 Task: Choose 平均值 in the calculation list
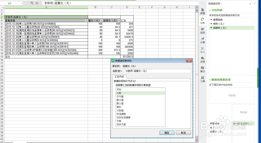coord(140,96)
